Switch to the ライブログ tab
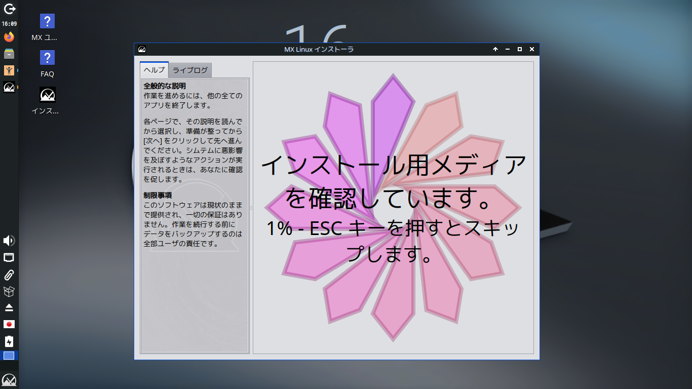Image resolution: width=692 pixels, height=389 pixels. (190, 70)
